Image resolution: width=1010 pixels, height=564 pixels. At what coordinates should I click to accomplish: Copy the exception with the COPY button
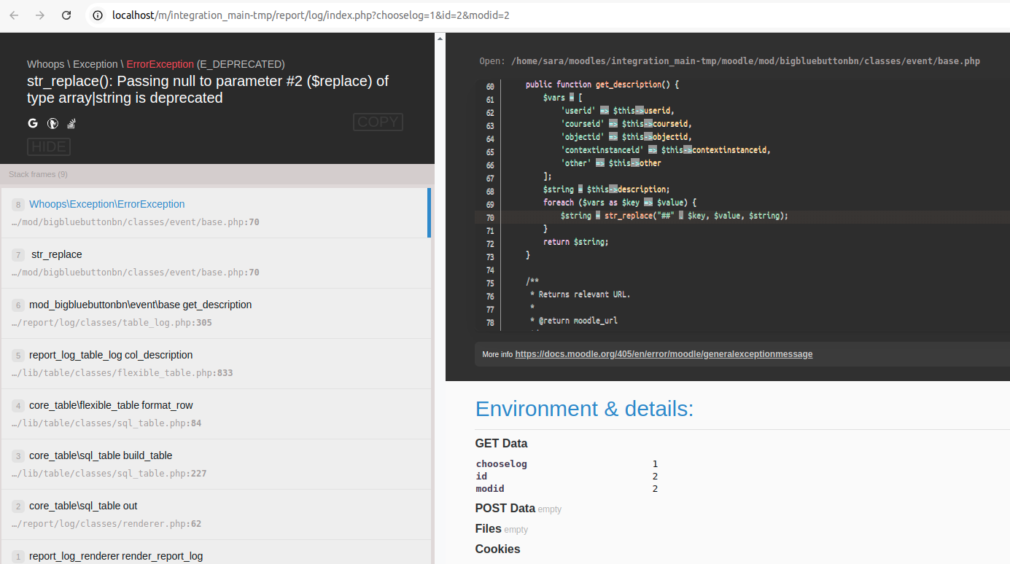(x=378, y=122)
